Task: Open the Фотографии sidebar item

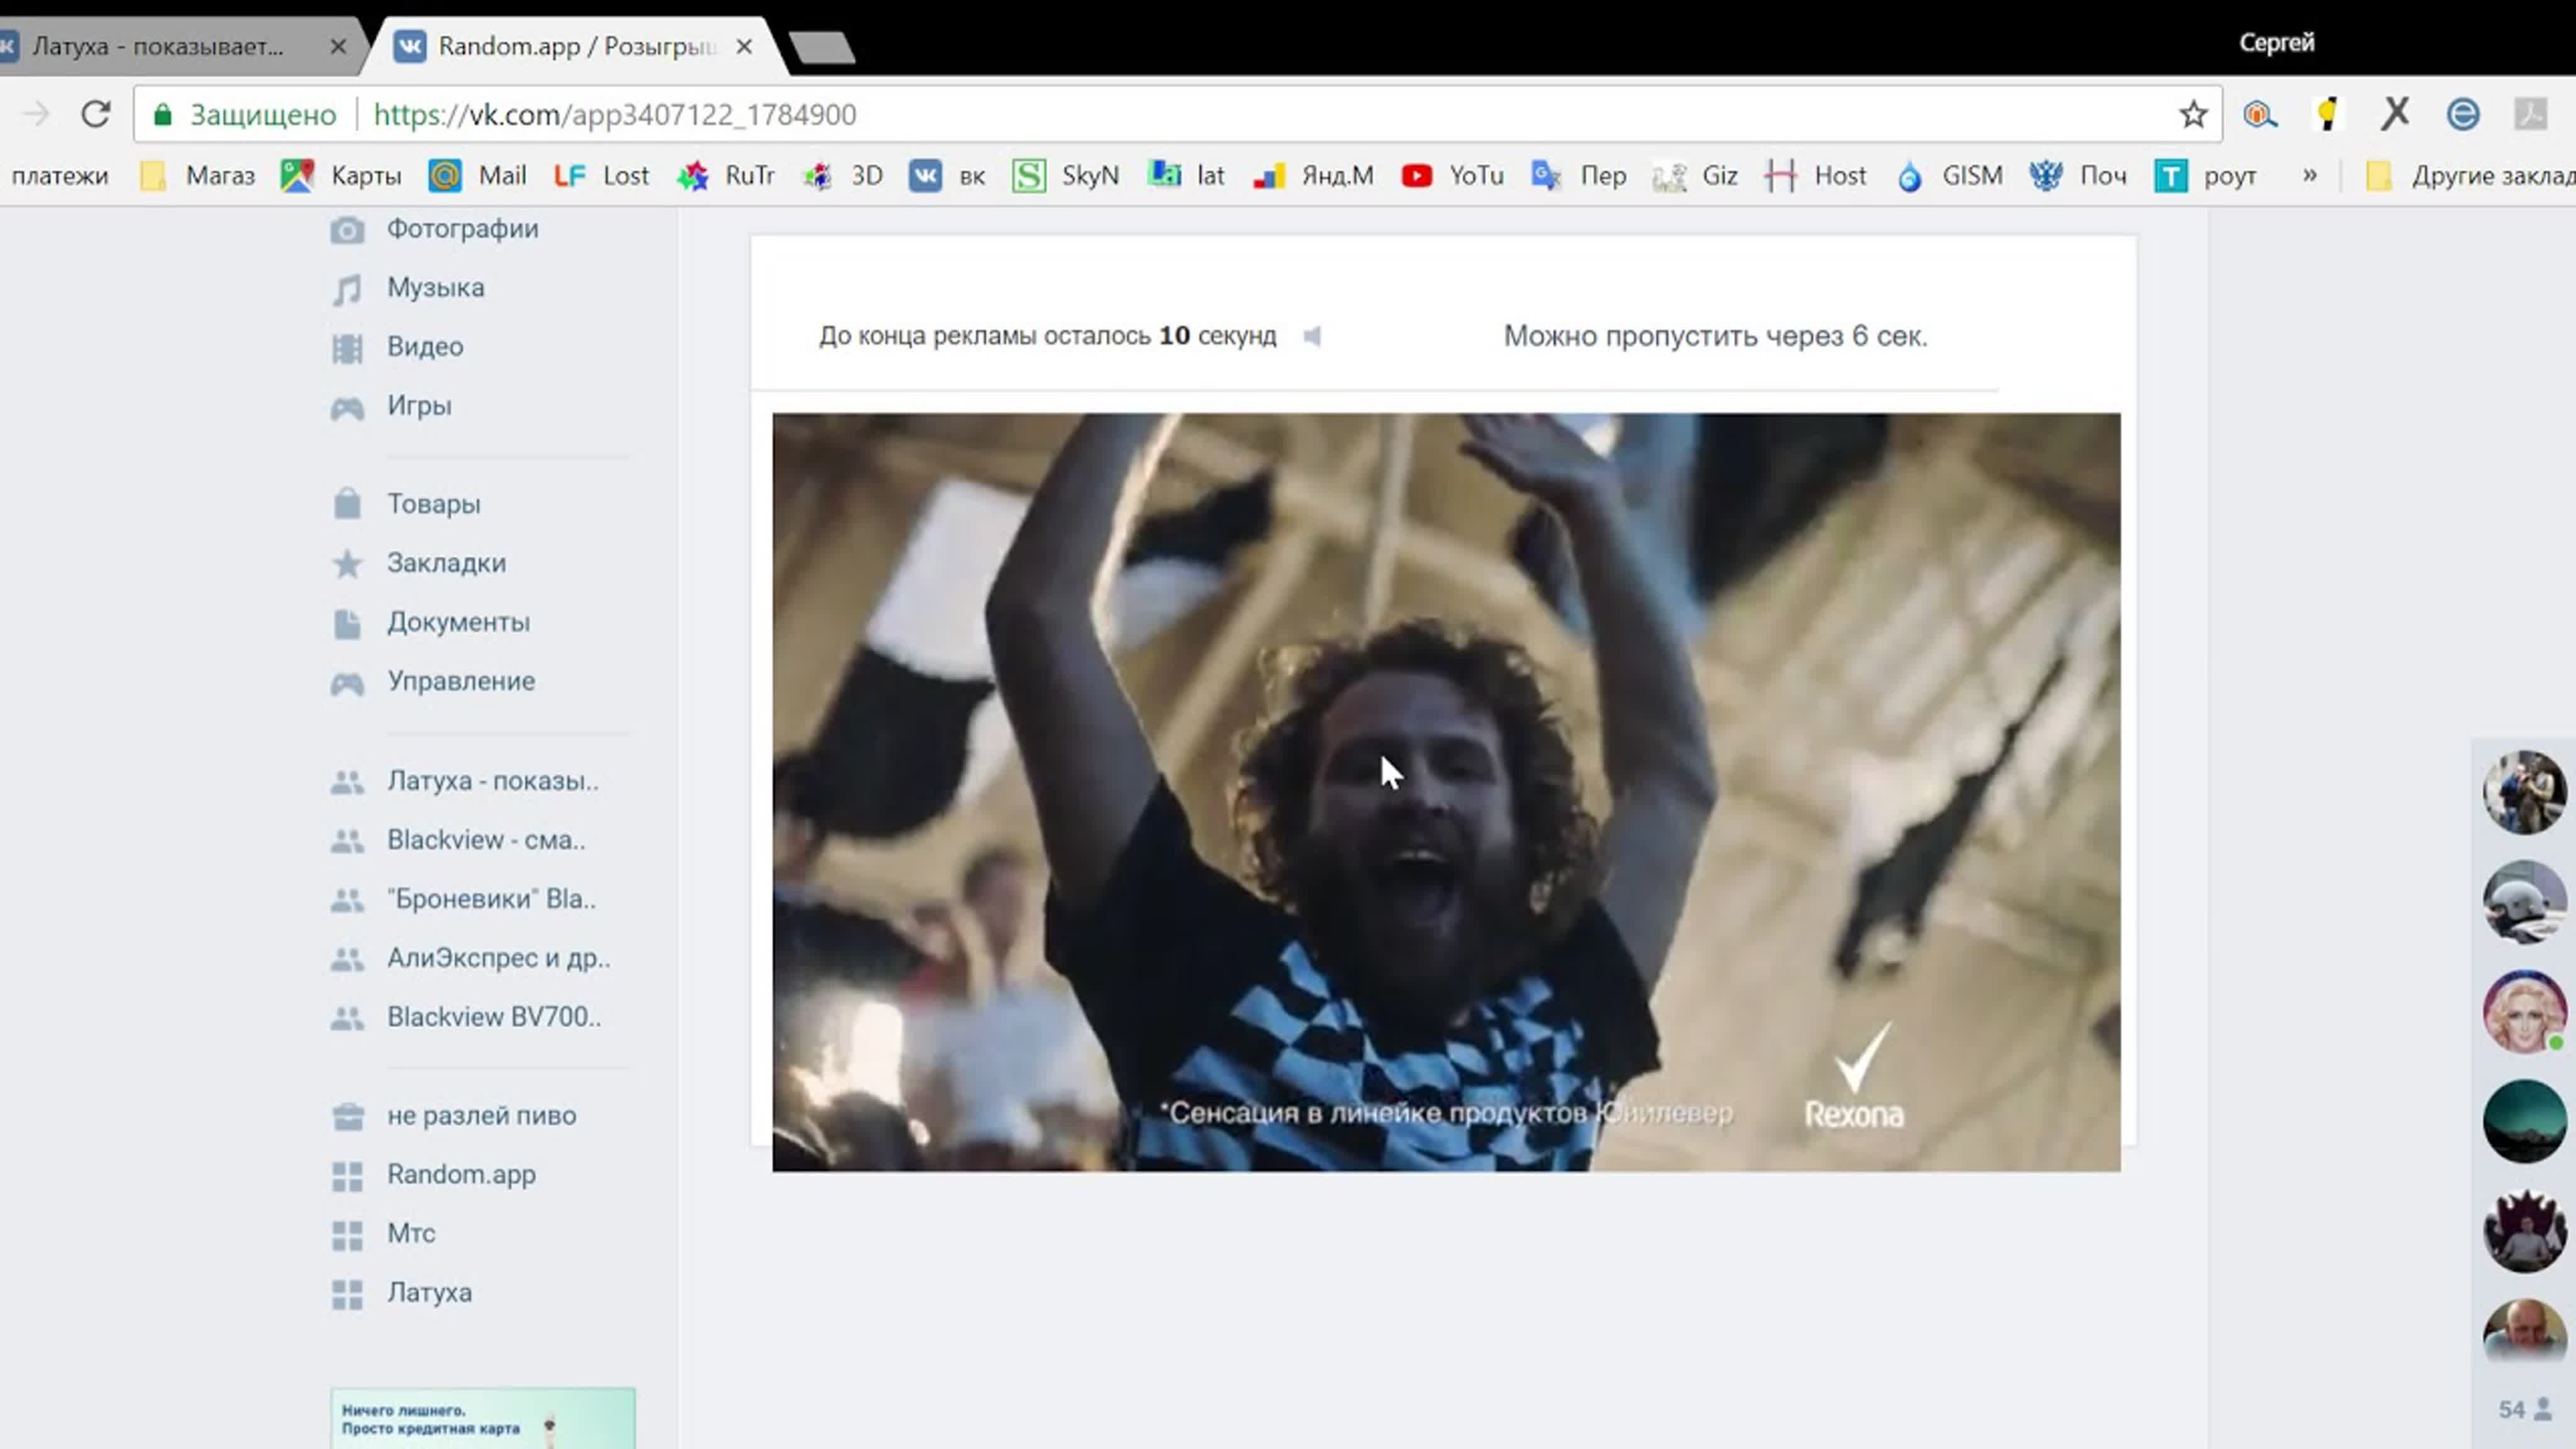Action: (x=462, y=229)
